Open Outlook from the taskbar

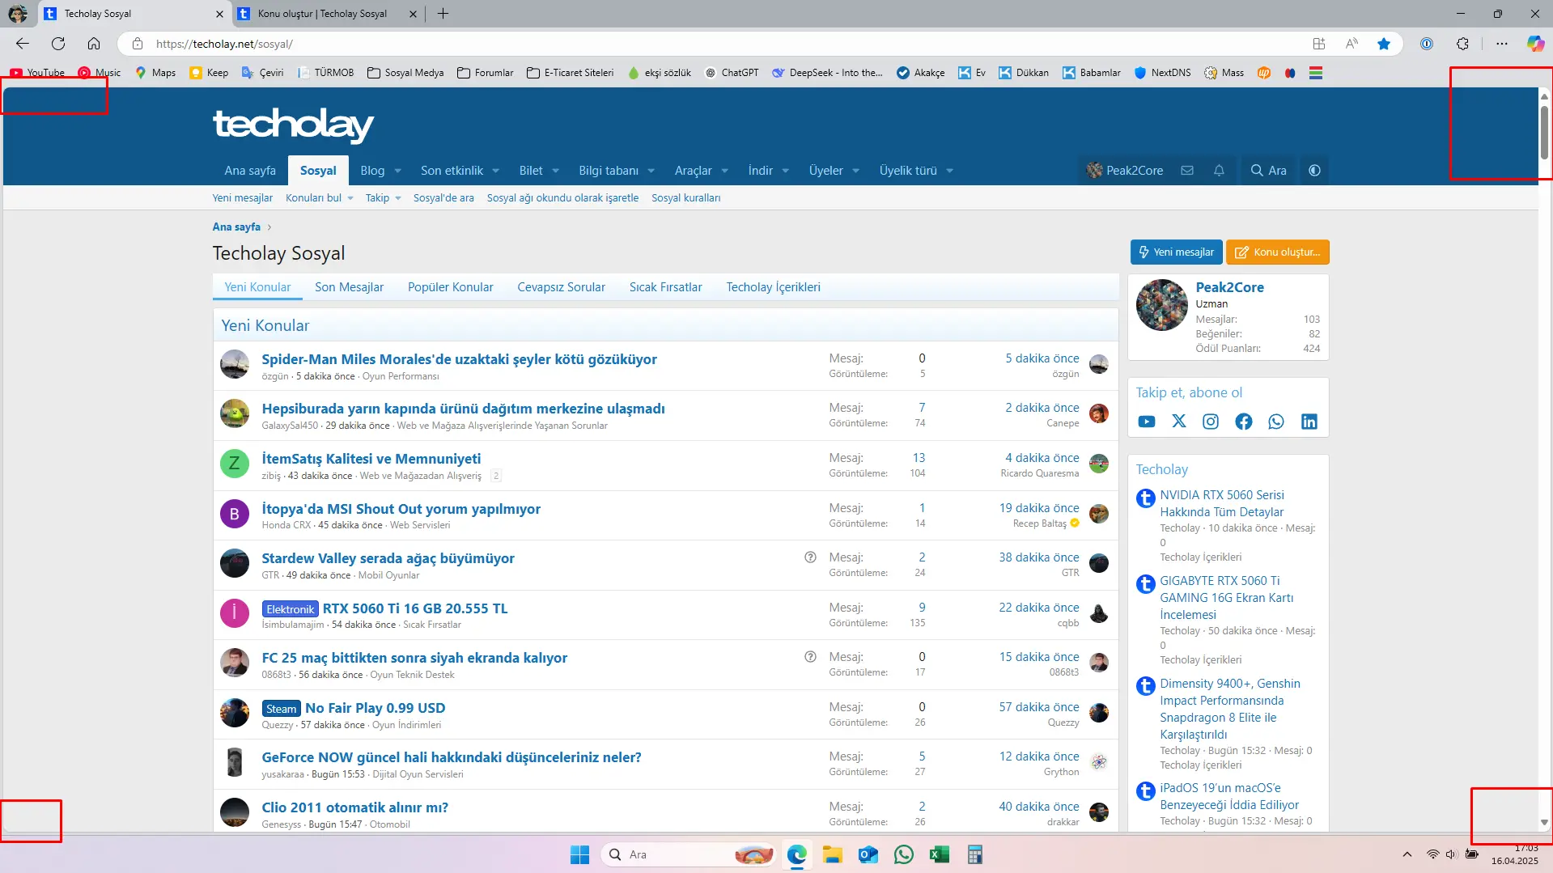868,854
